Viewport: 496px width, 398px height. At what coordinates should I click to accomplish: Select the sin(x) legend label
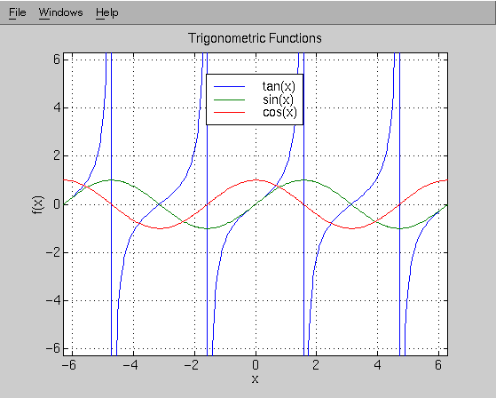pyautogui.click(x=278, y=99)
